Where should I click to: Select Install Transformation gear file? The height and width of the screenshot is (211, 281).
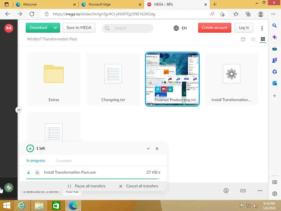[231, 79]
